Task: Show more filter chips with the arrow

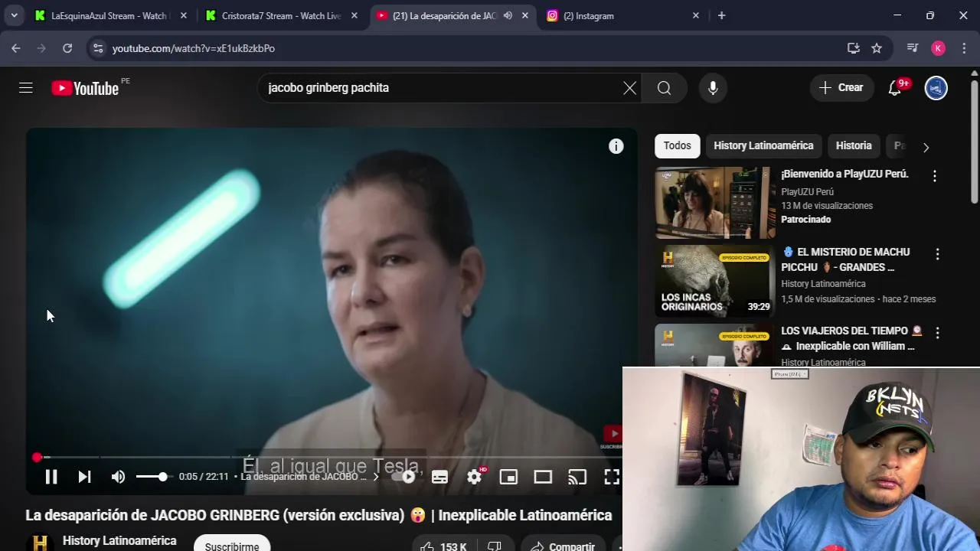Action: tap(926, 147)
